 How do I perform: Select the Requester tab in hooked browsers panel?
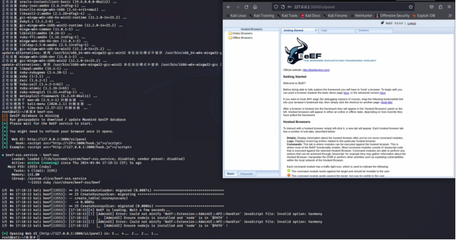(x=247, y=174)
